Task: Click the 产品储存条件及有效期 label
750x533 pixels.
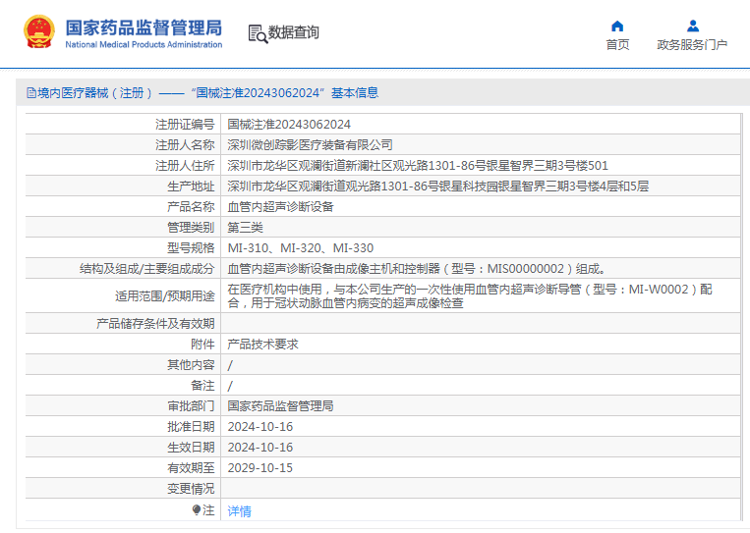Action: tap(155, 323)
